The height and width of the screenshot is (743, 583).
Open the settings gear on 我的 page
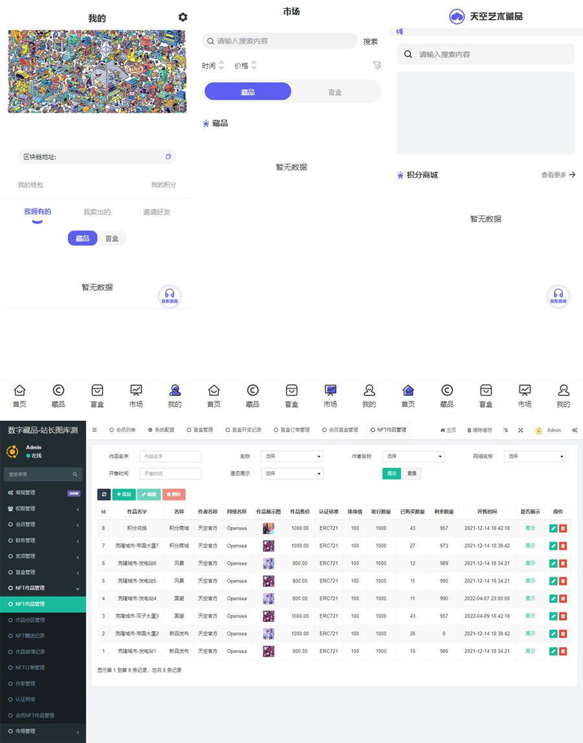(183, 17)
